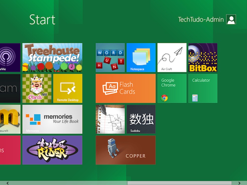Open the Flash Cards tile
247x185 pixels.
point(126,88)
